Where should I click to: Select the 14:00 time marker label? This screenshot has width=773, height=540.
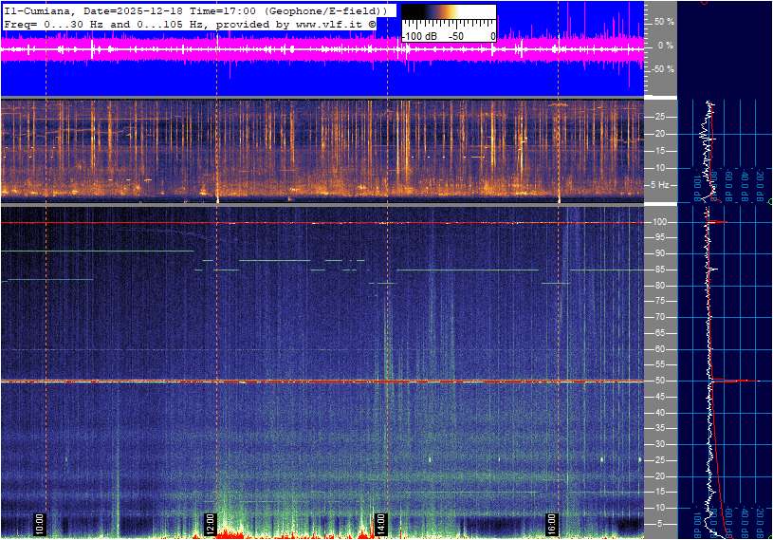click(x=382, y=523)
